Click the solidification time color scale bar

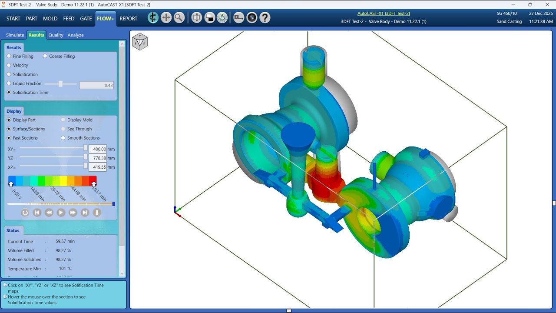[52, 181]
